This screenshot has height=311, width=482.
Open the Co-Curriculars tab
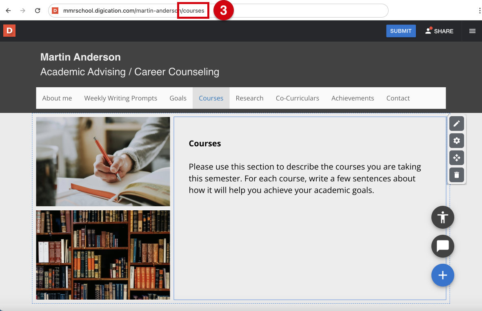(297, 98)
